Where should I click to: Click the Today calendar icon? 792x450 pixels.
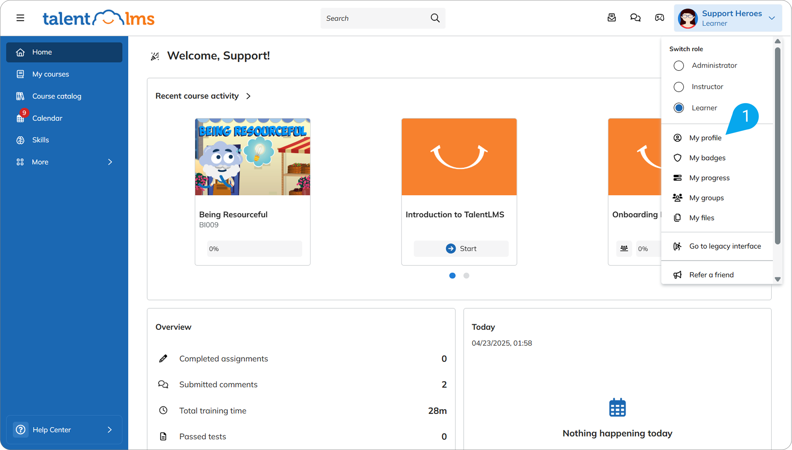click(617, 408)
